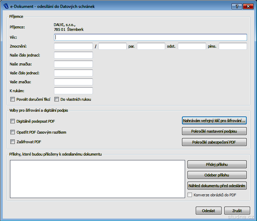This screenshot has width=257, height=221.
Task: Open Pokročilé zabezpečení PDF settings
Action: pos(214,142)
